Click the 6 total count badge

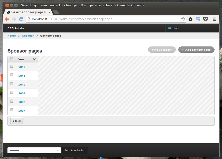17,121
